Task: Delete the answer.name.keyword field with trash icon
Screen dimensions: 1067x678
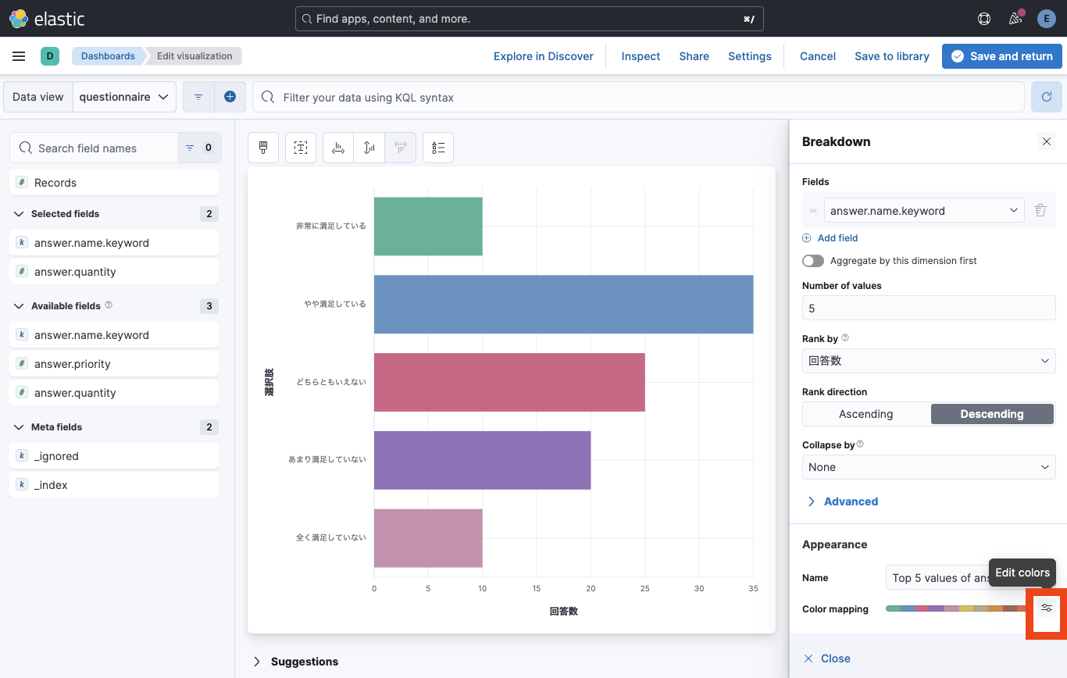Action: coord(1040,210)
